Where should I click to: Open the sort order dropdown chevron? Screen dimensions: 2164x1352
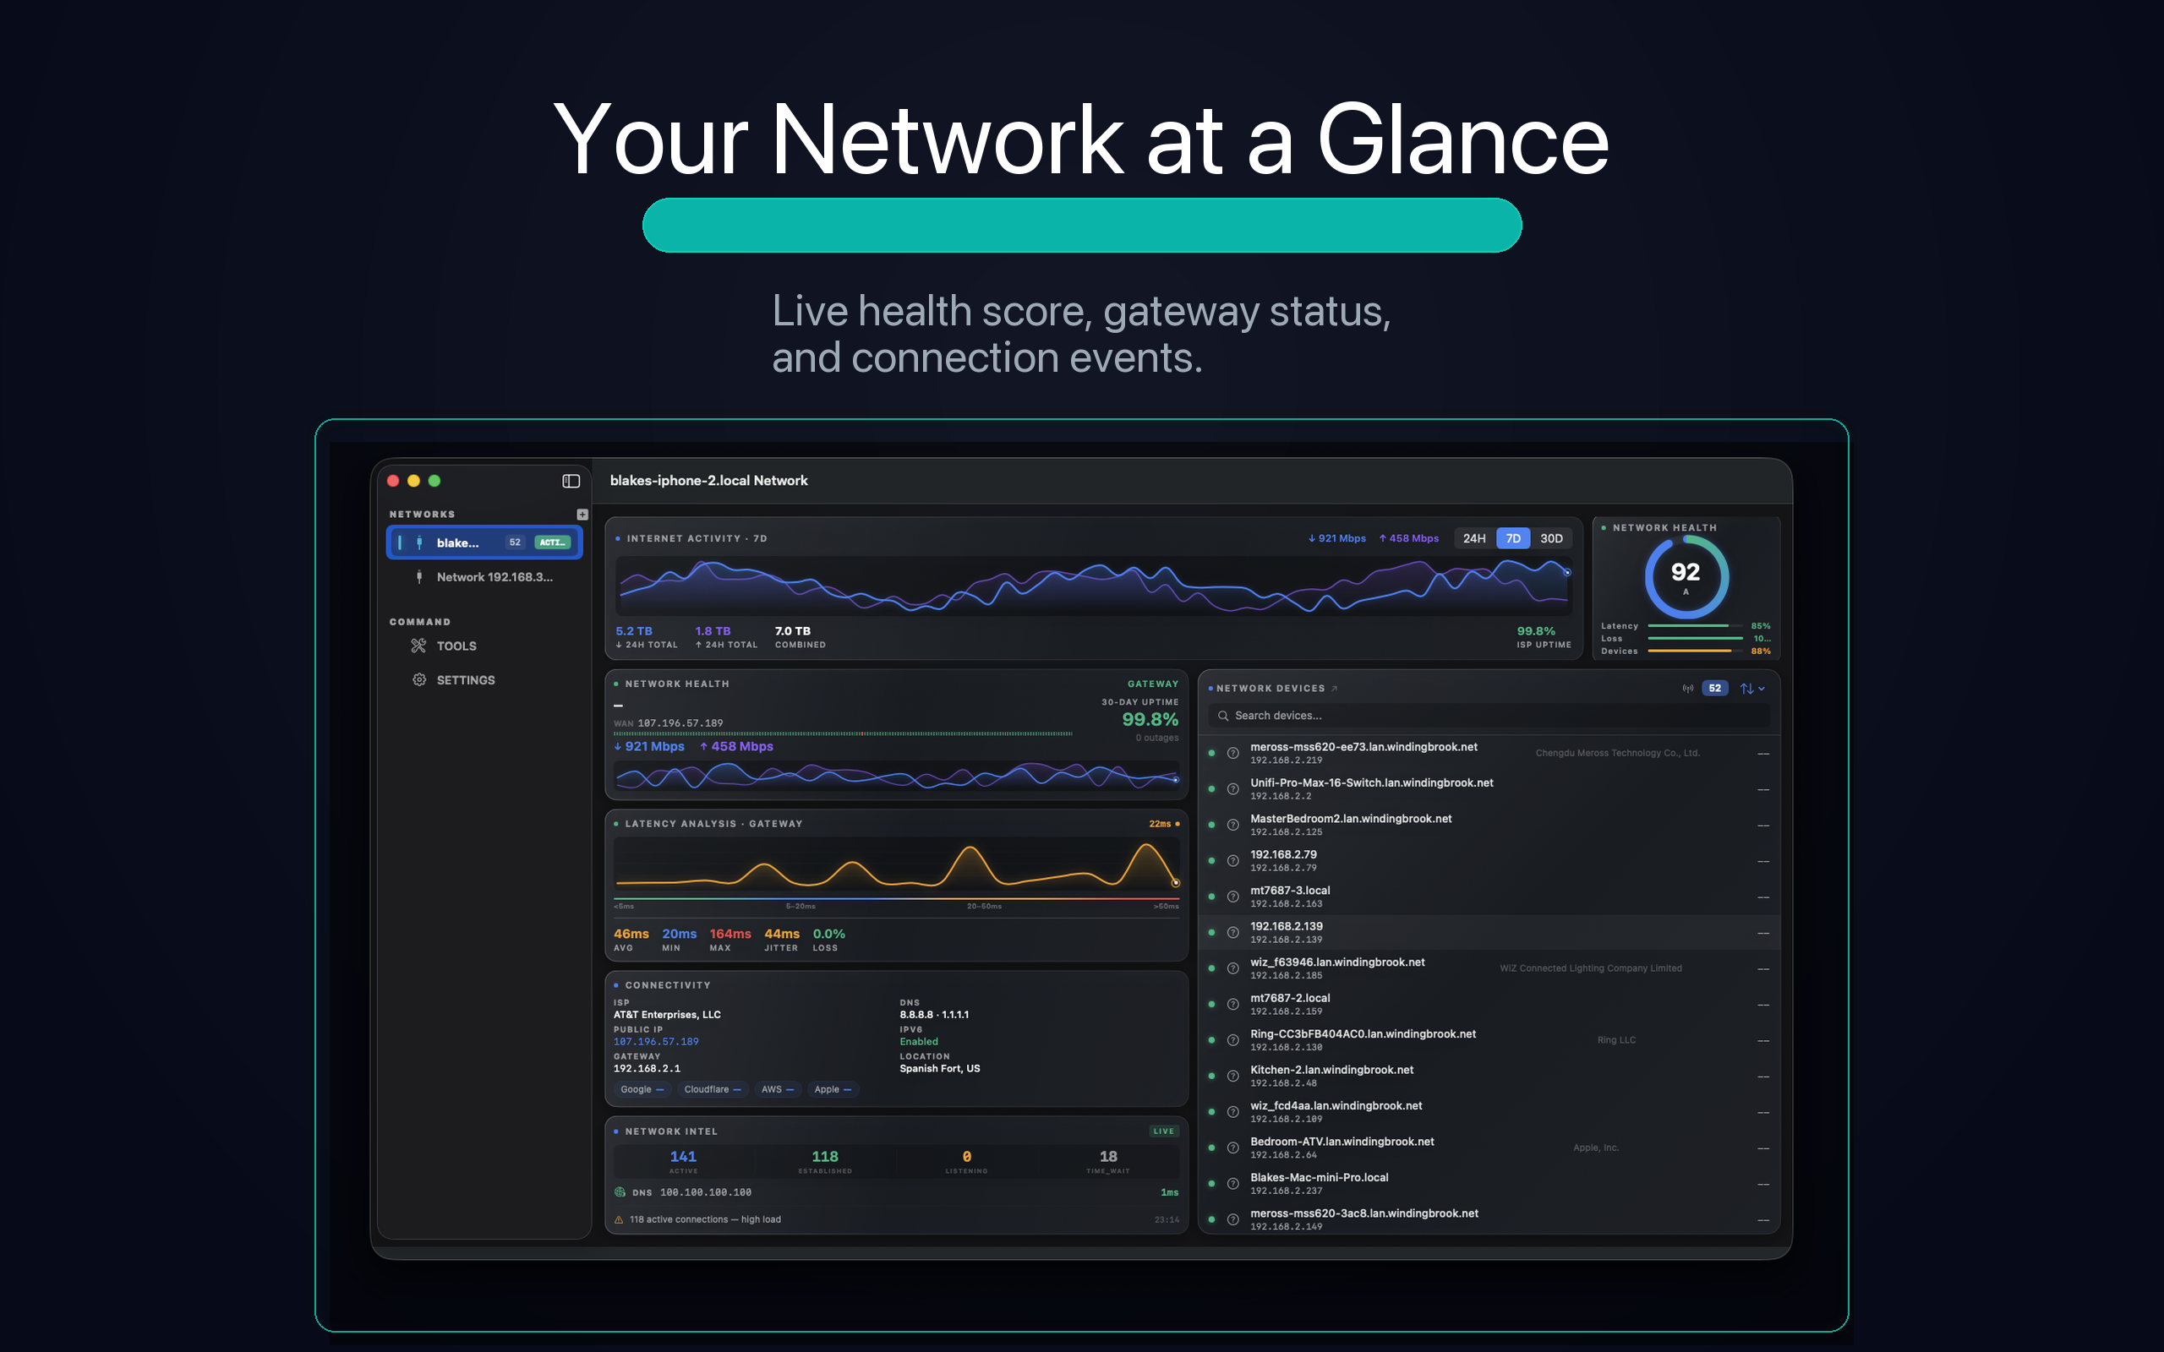(1762, 689)
